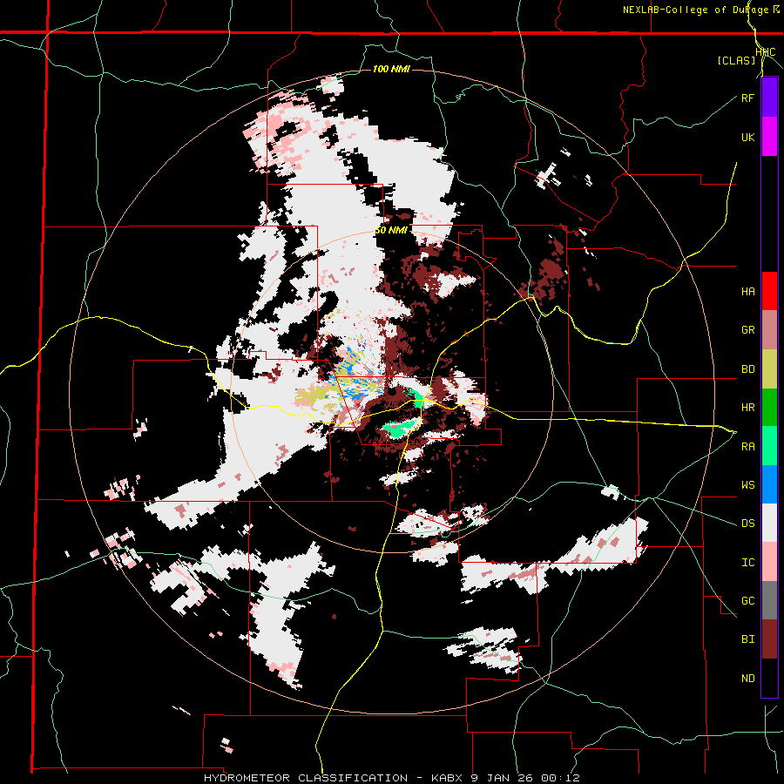Click the yellow big drops echo west of radar
This screenshot has width=784, height=784.
coord(310,398)
